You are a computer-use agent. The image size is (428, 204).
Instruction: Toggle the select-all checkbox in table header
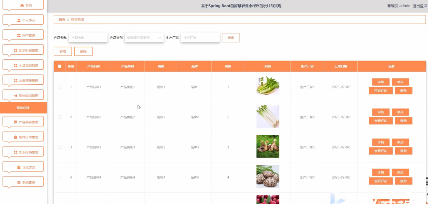(60, 66)
